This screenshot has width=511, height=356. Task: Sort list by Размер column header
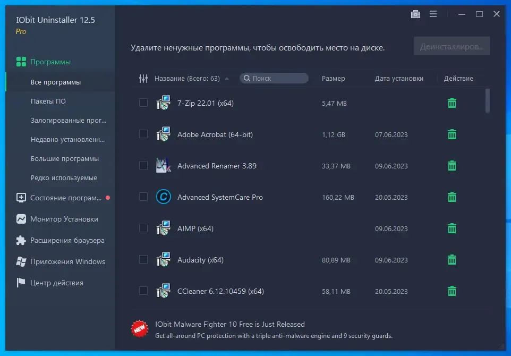333,78
